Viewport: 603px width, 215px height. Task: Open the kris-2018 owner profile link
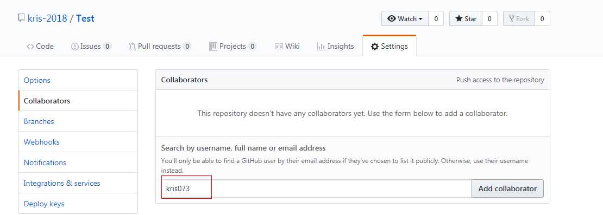click(47, 18)
